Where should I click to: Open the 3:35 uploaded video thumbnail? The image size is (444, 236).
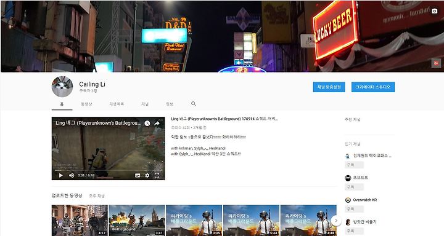[x=194, y=221]
